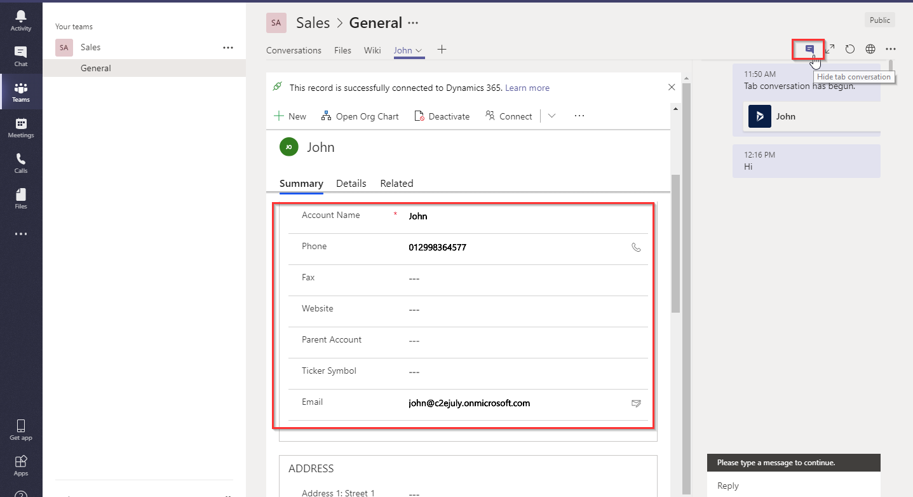Viewport: 913px width, 497px height.
Task: Select the General channel
Action: click(144, 68)
